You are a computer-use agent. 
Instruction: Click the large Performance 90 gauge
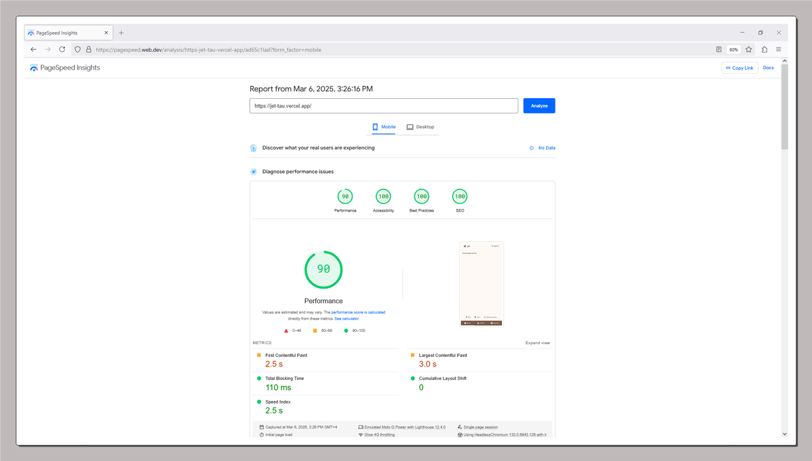point(323,270)
